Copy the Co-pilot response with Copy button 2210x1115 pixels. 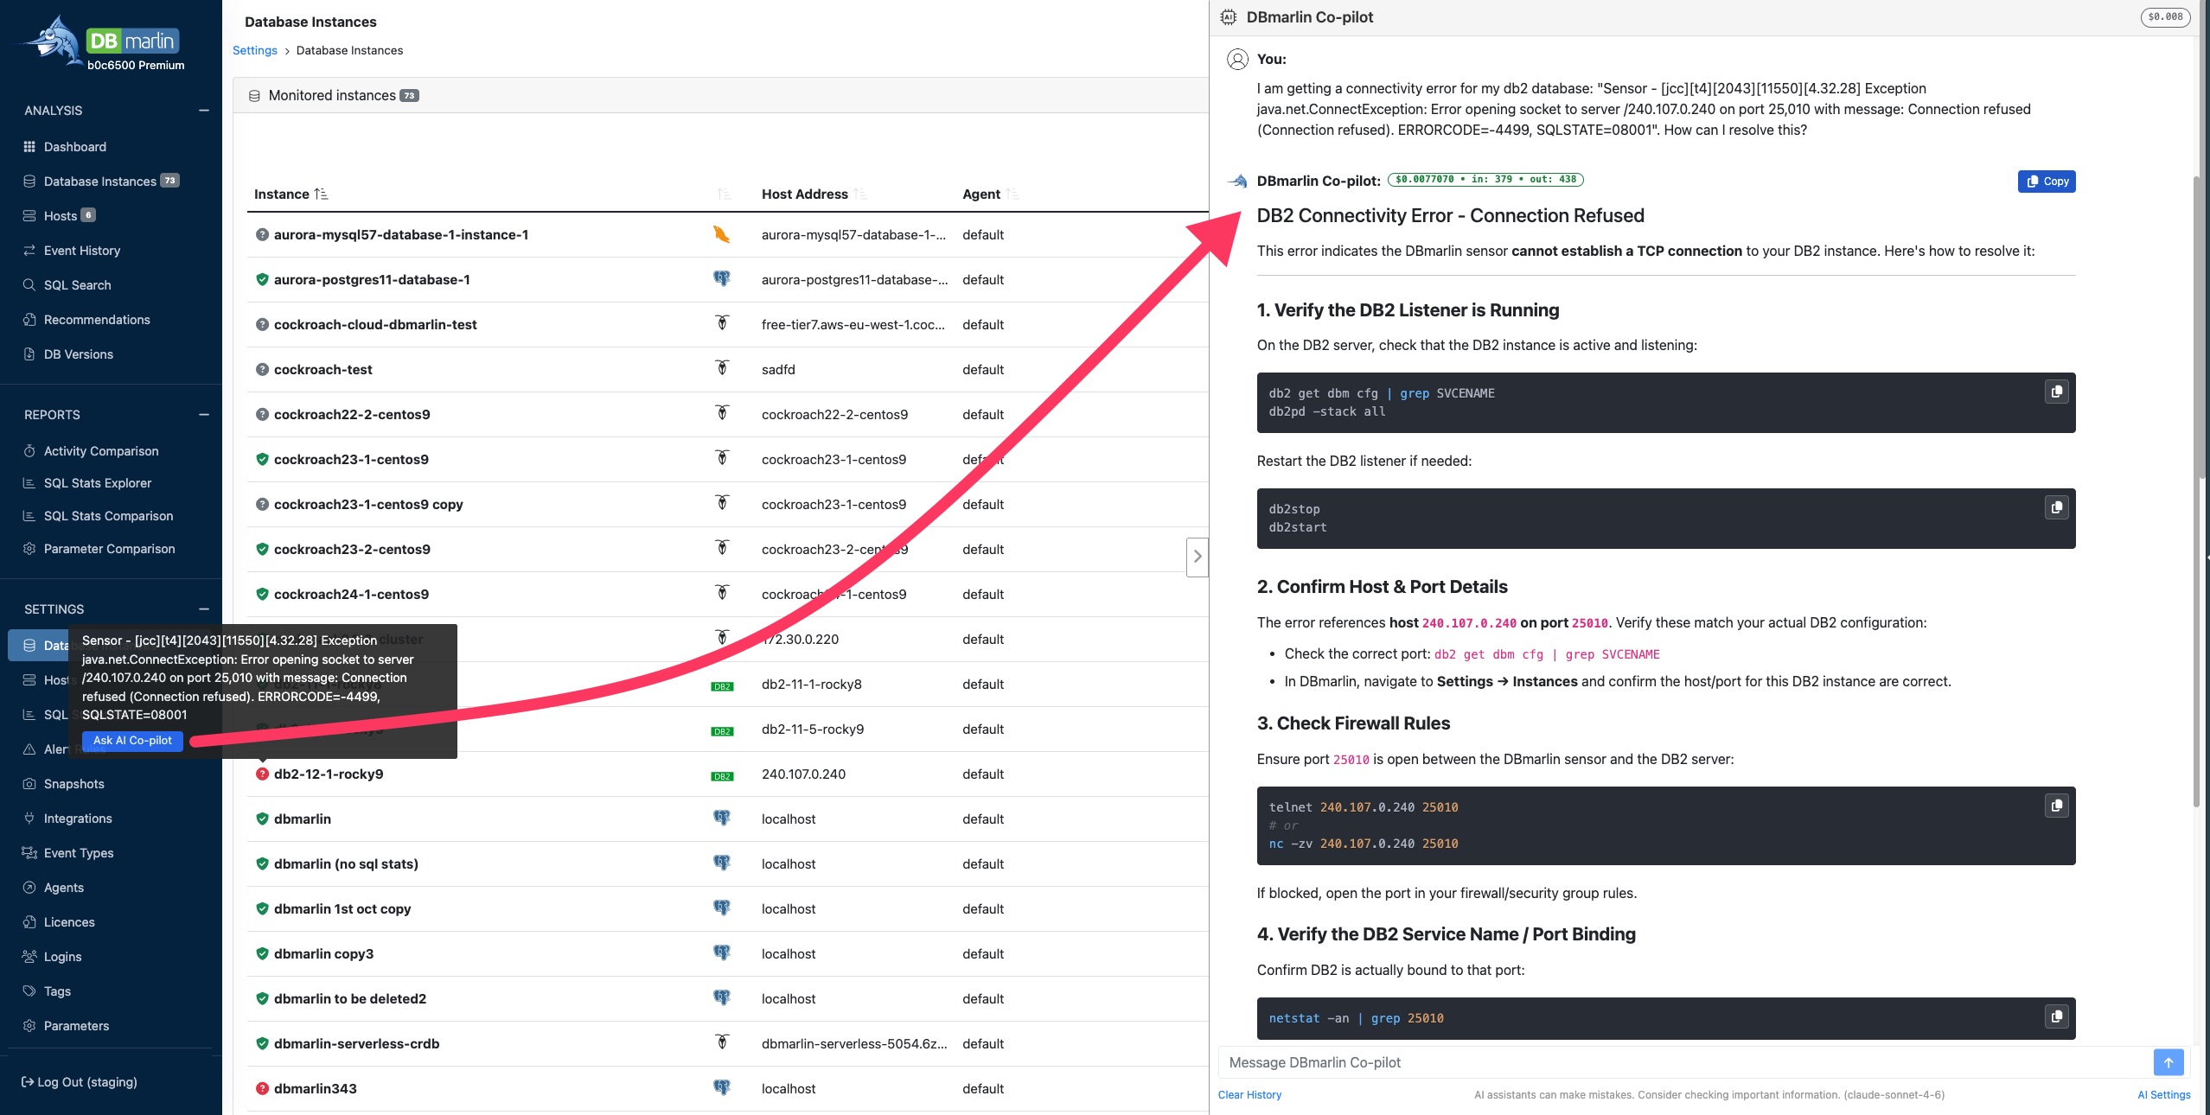[2047, 182]
